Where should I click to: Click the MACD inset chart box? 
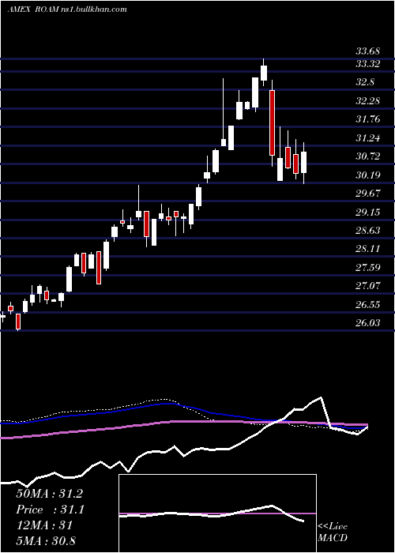(217, 513)
